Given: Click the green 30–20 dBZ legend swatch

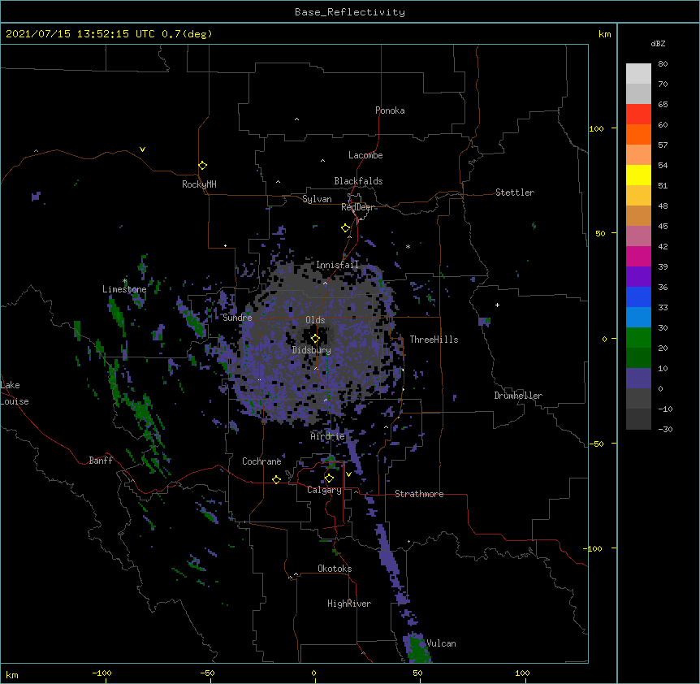Looking at the screenshot, I should click(x=638, y=338).
